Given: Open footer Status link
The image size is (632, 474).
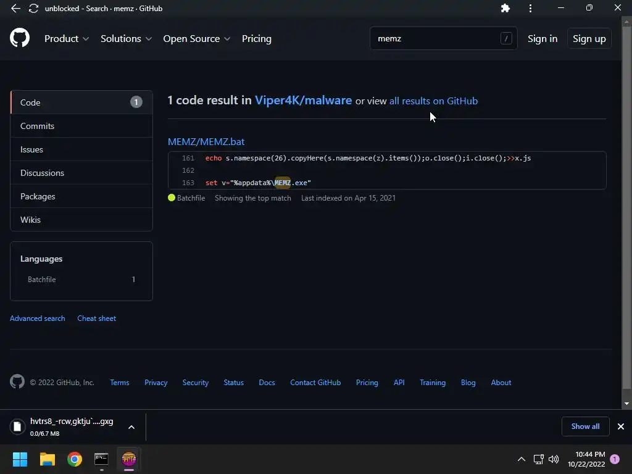Looking at the screenshot, I should point(233,382).
